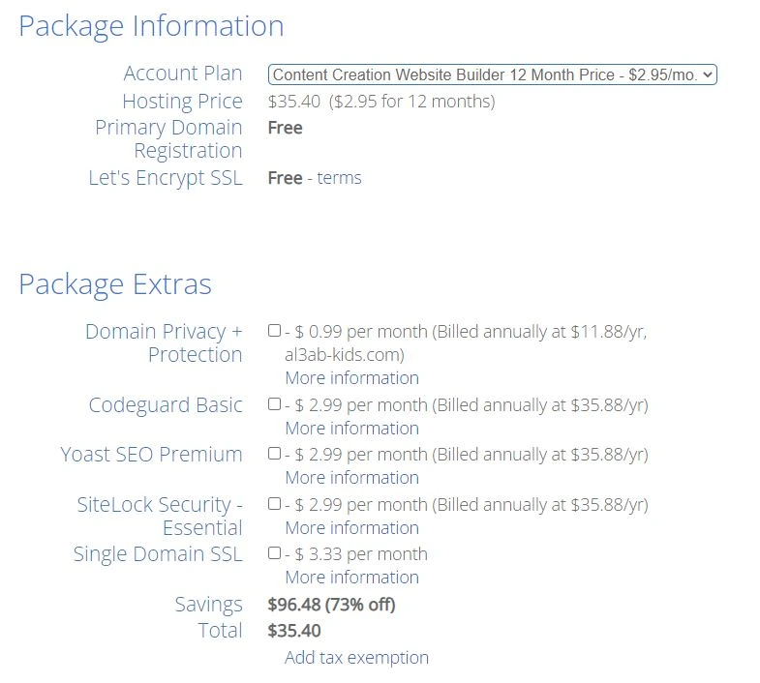Click the Package Extras heading
This screenshot has width=760, height=683.
(x=114, y=284)
